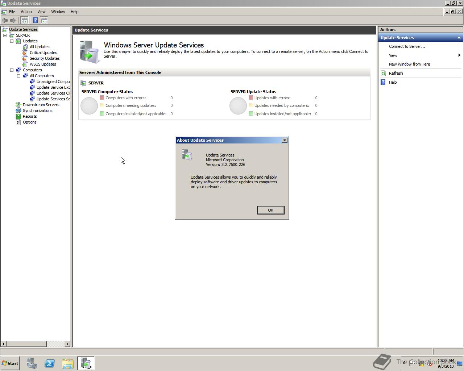Click the tree pane scrollbar left arrow
This screenshot has width=464, height=371.
click(3, 344)
